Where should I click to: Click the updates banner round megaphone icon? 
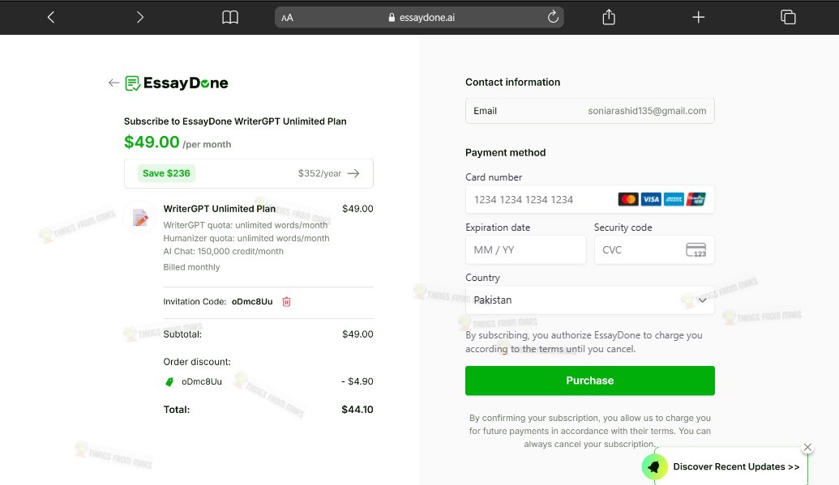click(x=654, y=467)
